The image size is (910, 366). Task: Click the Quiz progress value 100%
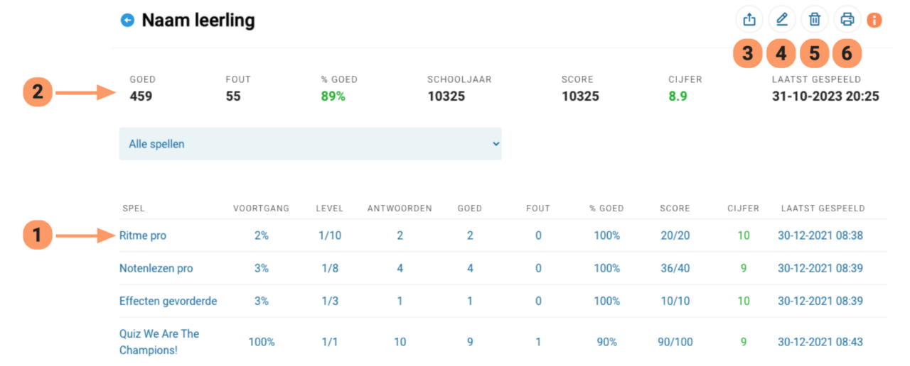pos(262,342)
